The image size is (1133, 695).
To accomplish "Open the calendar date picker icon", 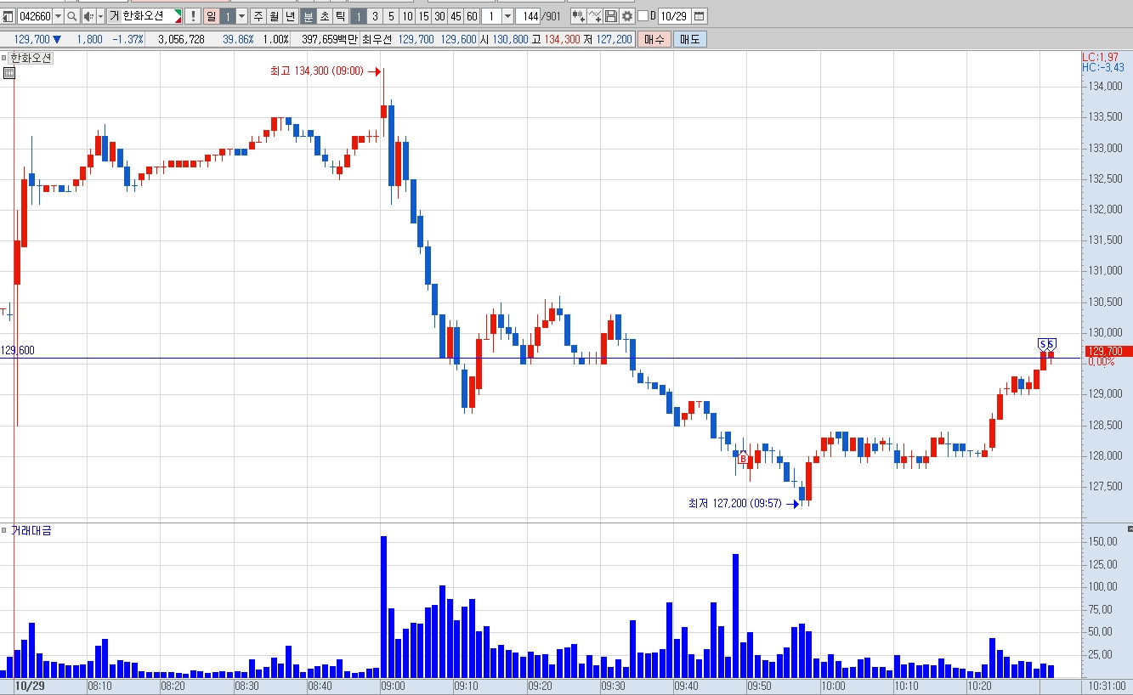I will point(700,16).
